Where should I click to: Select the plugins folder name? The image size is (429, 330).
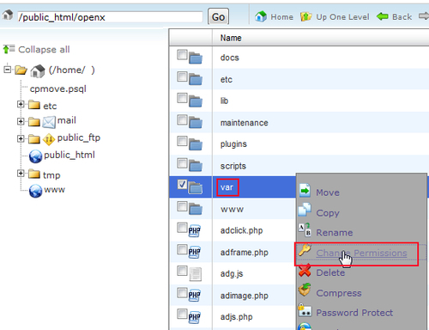coord(233,144)
